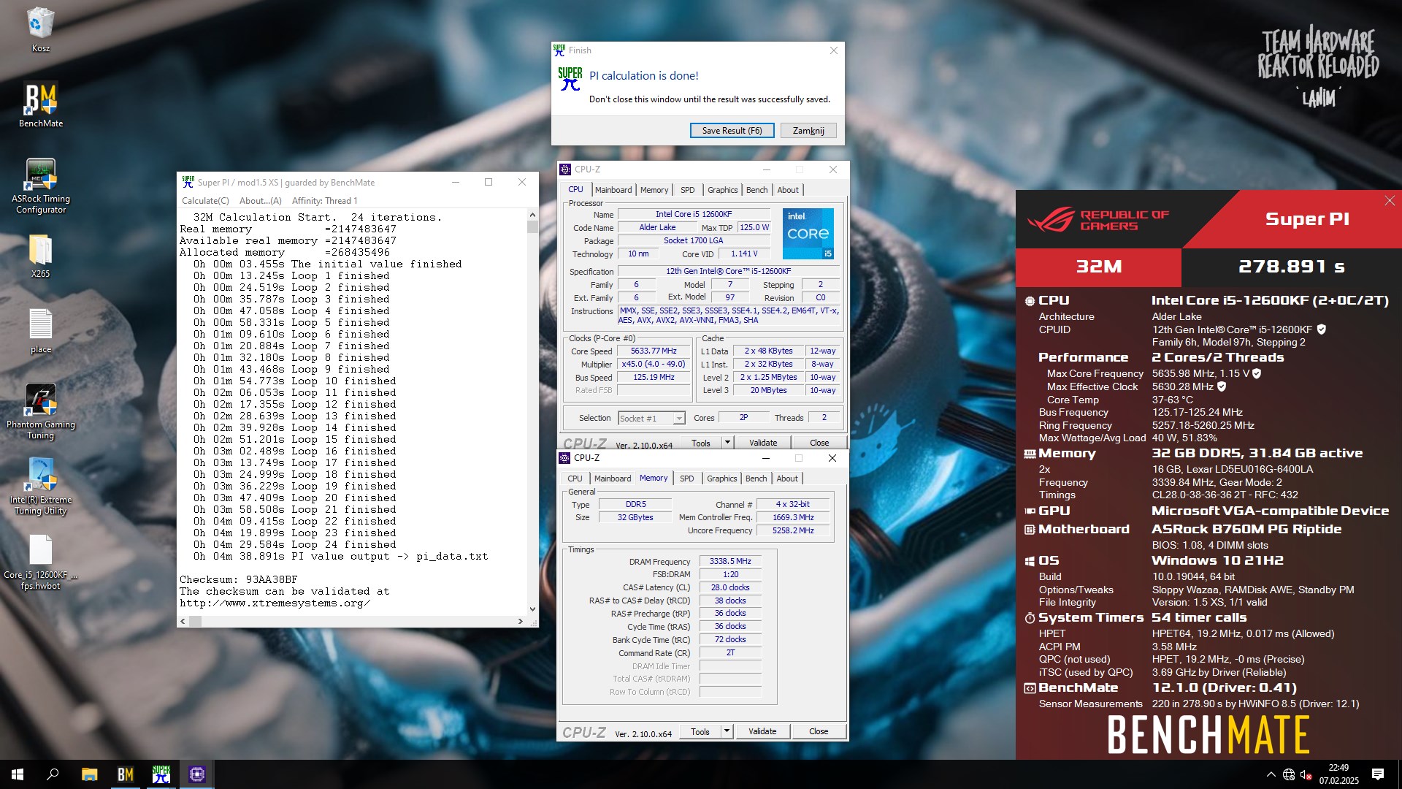The width and height of the screenshot is (1402, 789).
Task: Click Close button in upper CPU-Z window
Action: (x=819, y=442)
